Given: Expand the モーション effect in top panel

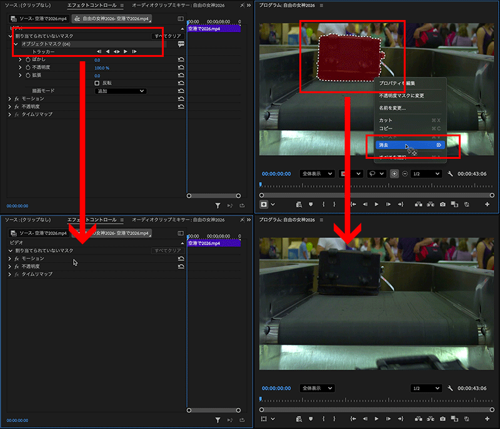Looking at the screenshot, I should [10, 99].
